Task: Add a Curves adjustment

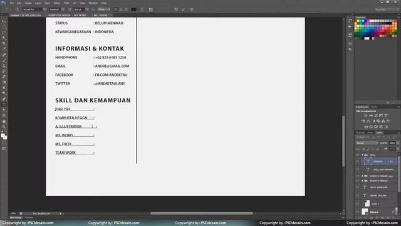Action: point(376,116)
